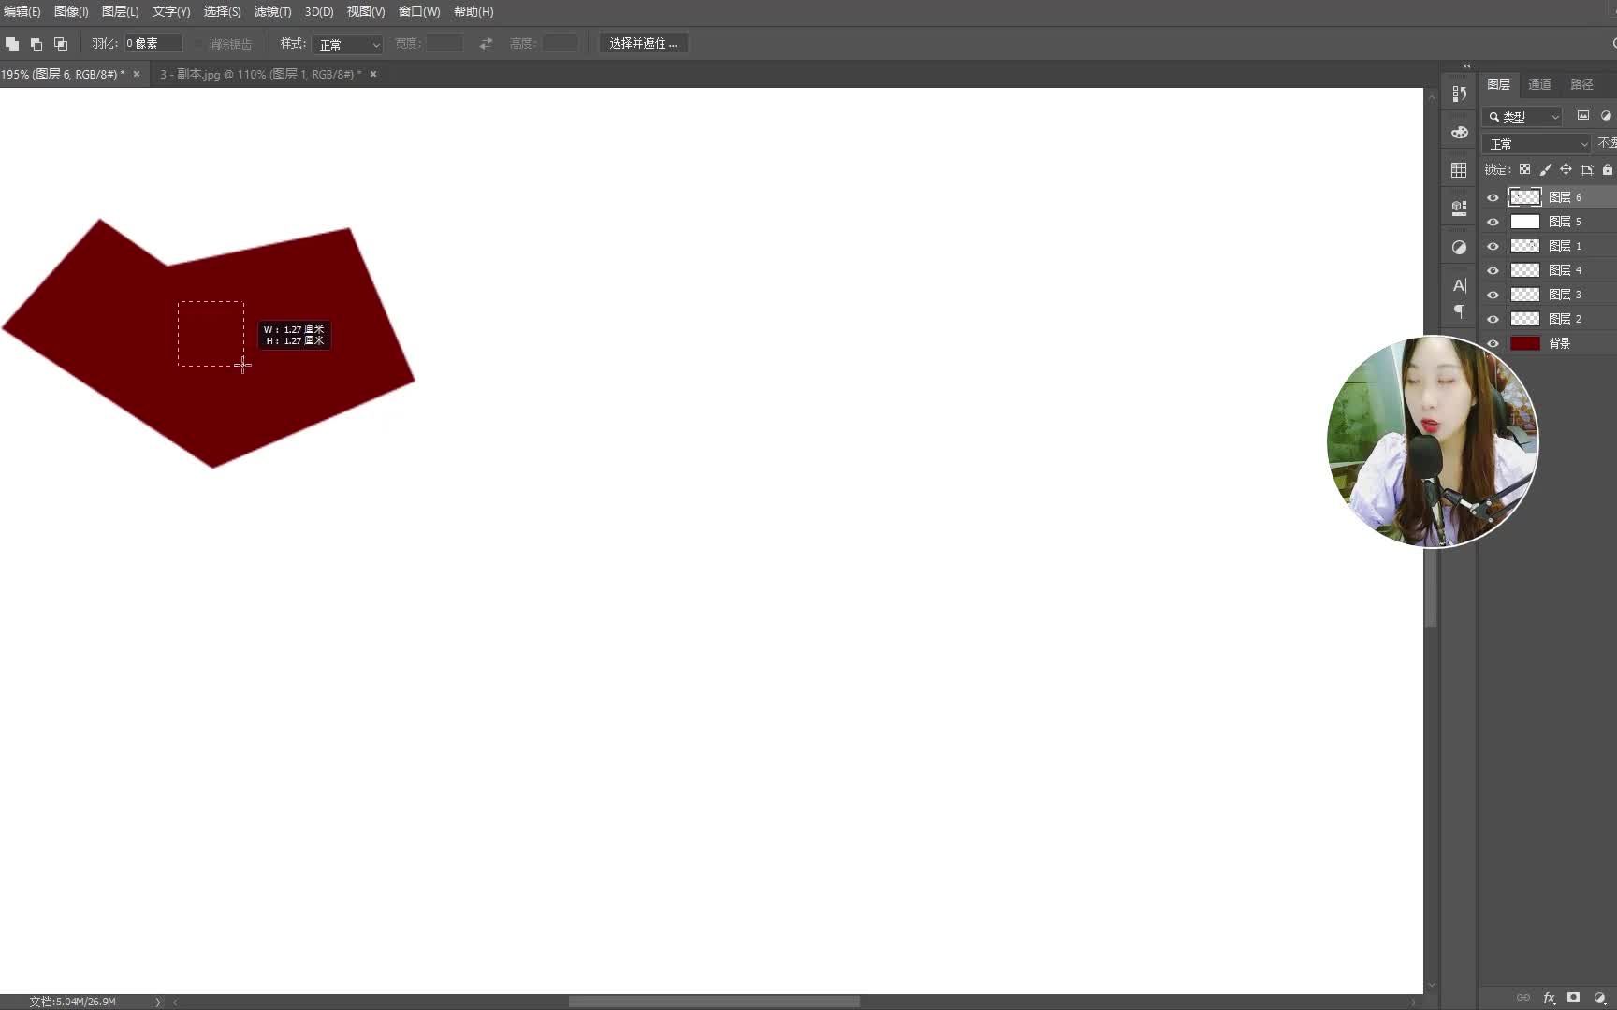The width and height of the screenshot is (1617, 1010).
Task: Select the 图层 3 layer row
Action: 1549,295
